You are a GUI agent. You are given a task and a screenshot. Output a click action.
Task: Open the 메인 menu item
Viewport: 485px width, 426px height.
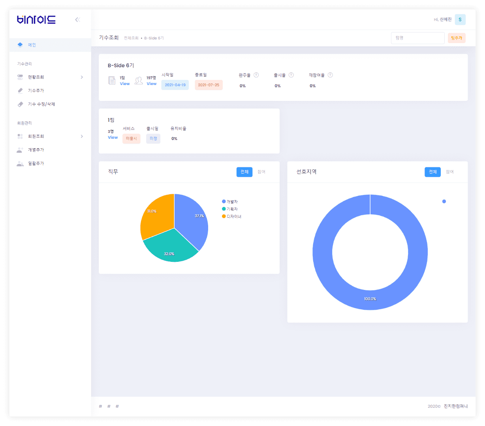pyautogui.click(x=32, y=45)
